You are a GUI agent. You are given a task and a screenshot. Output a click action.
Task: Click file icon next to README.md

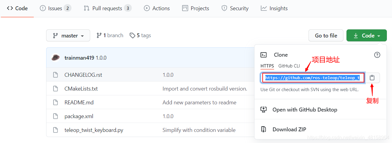coord(55,103)
